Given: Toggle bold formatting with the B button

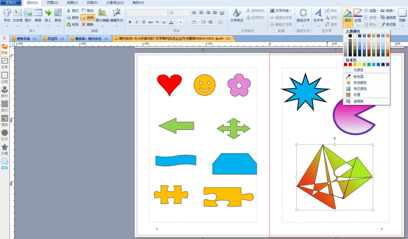Looking at the screenshot, I should (x=130, y=22).
